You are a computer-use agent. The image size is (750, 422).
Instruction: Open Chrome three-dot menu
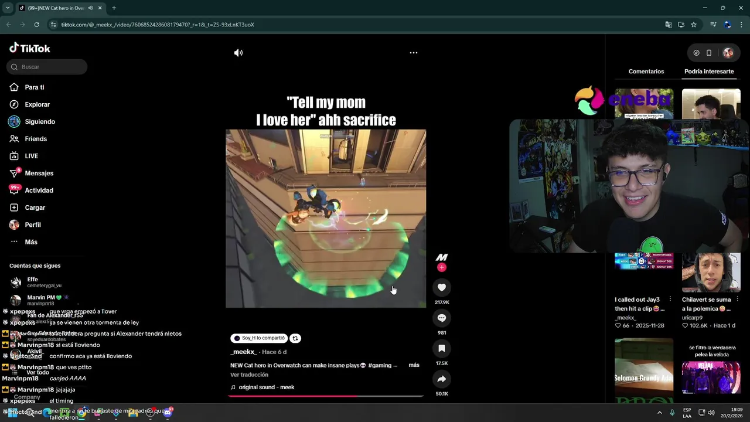(741, 25)
